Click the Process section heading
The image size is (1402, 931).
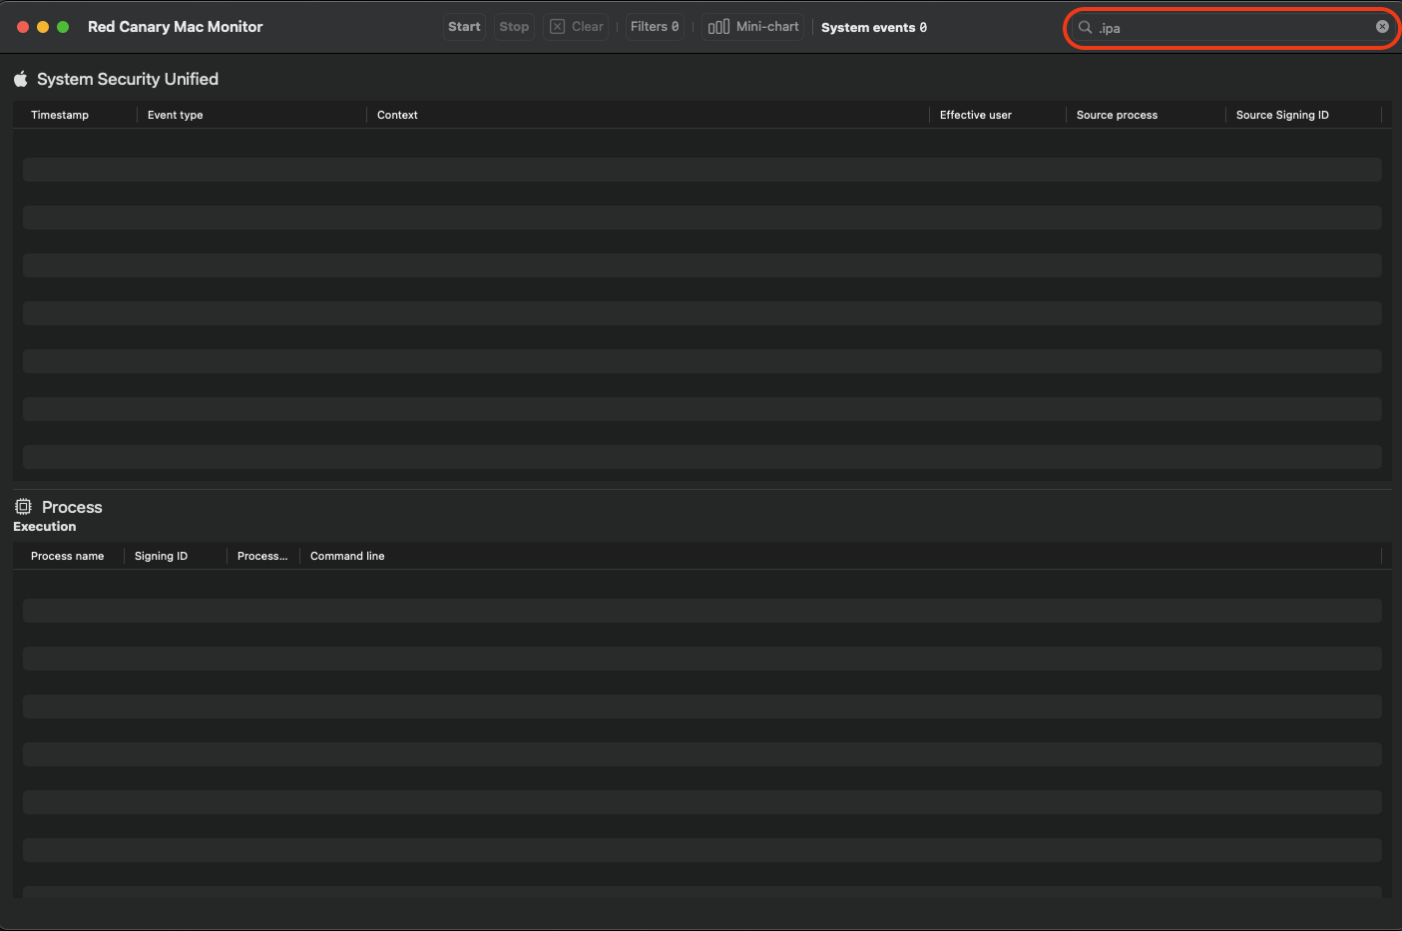72,507
